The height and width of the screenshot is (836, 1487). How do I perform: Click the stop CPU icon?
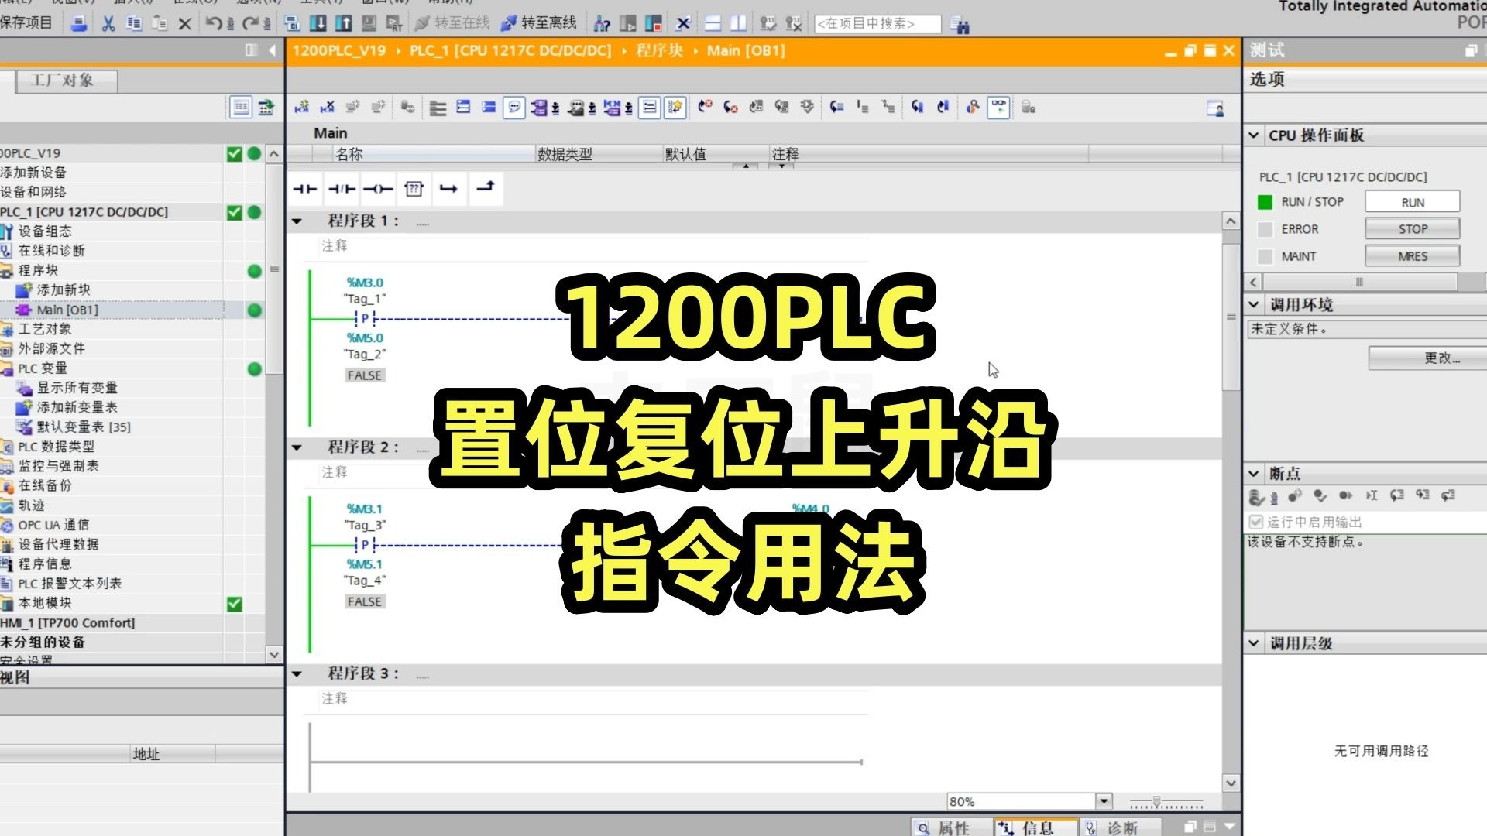[x=654, y=24]
